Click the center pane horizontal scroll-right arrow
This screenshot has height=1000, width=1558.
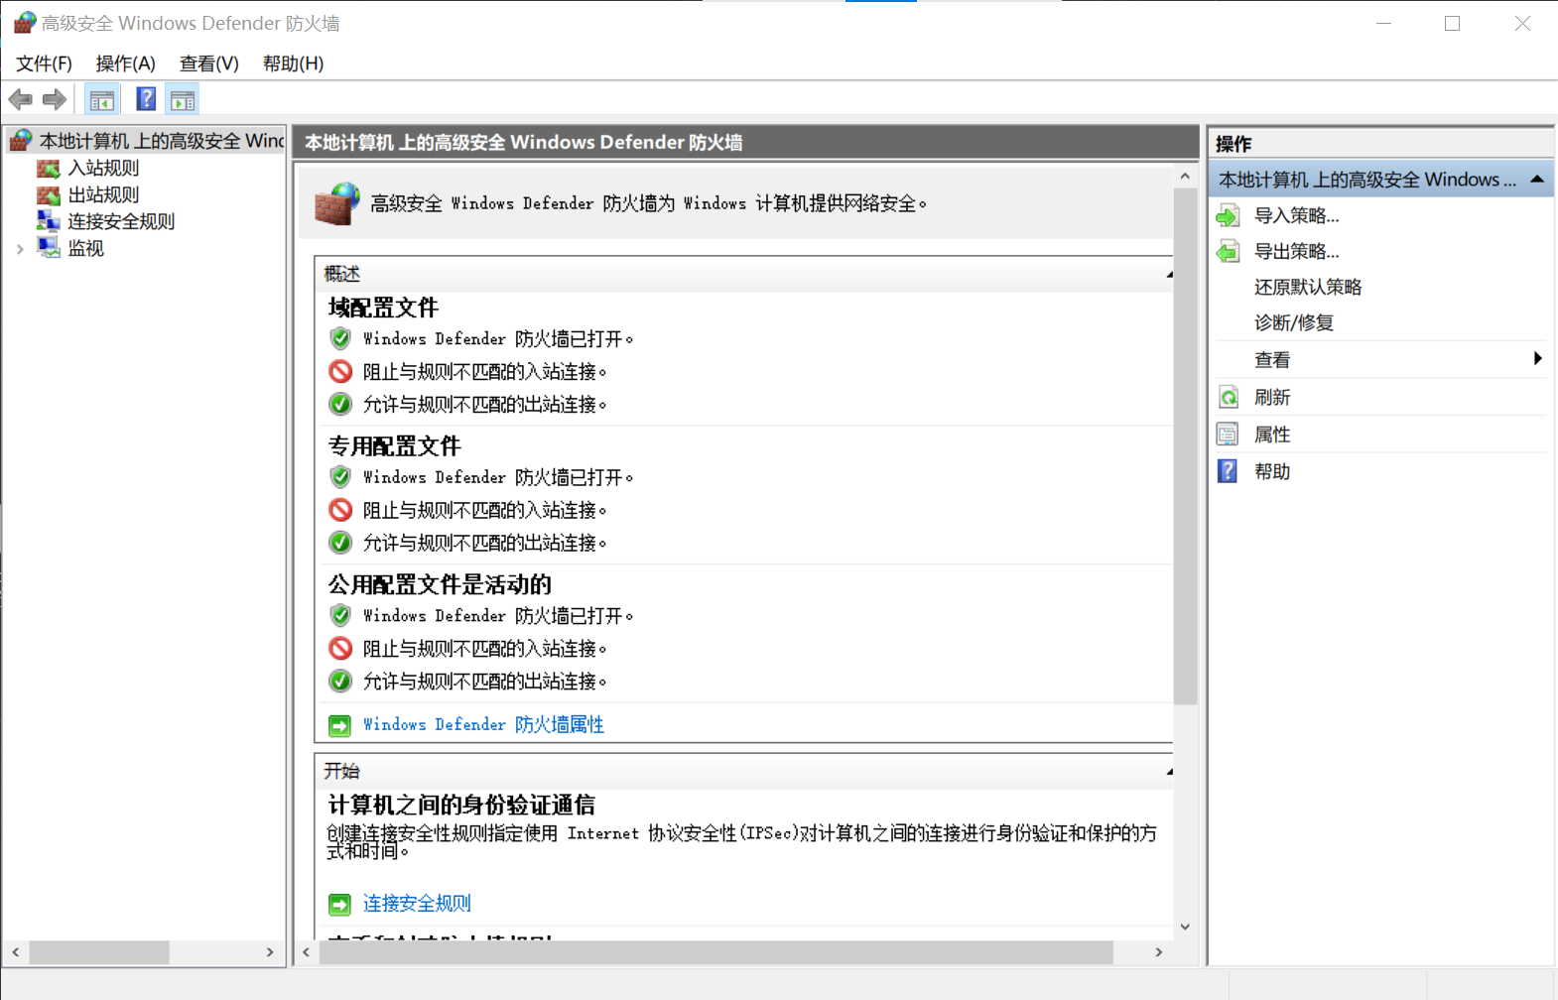coord(1158,952)
